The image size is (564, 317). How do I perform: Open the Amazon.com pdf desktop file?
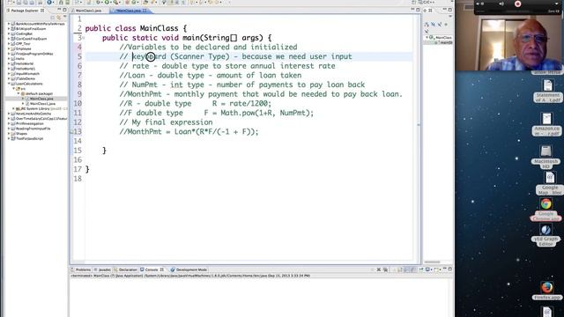point(546,124)
